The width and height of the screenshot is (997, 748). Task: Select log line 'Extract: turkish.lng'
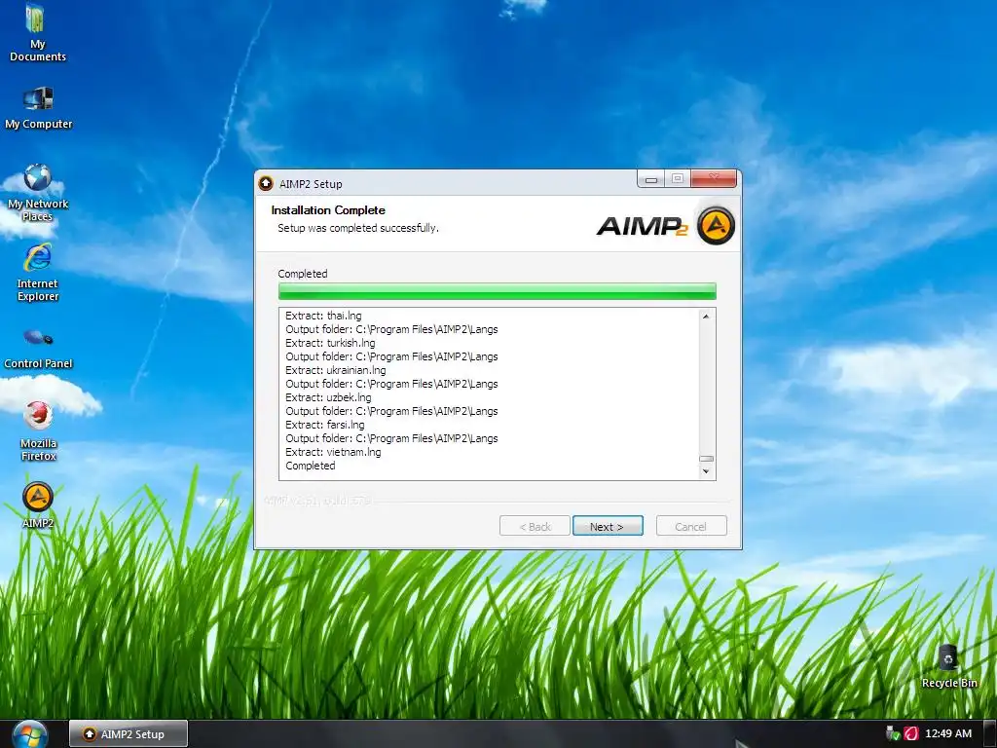330,343
